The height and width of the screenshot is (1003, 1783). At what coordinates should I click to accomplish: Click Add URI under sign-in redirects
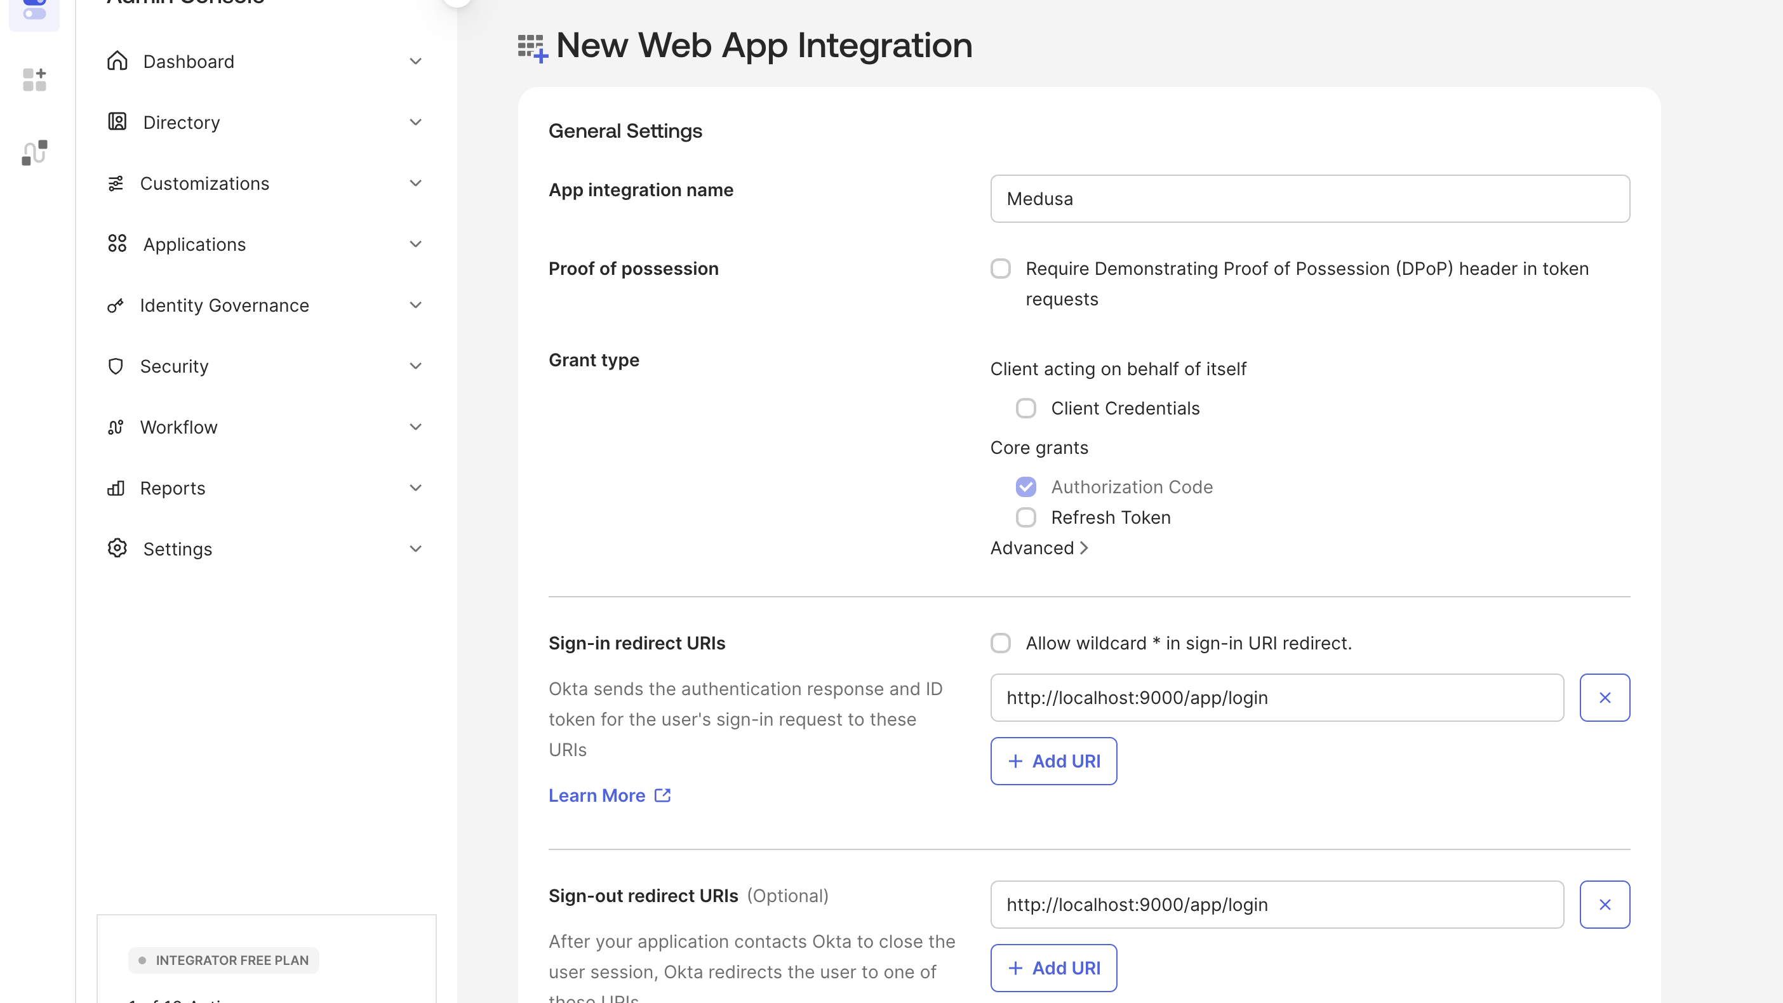(x=1053, y=761)
